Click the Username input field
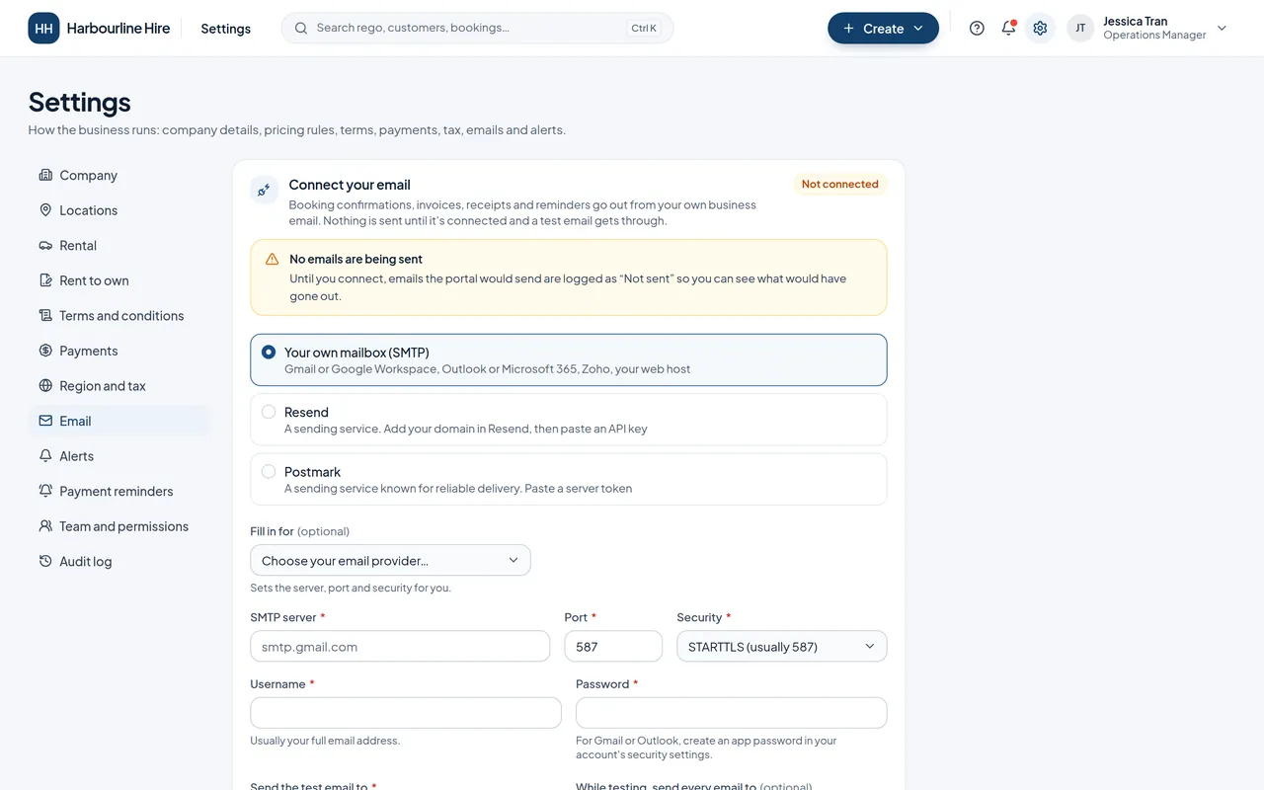1264x790 pixels. click(406, 713)
